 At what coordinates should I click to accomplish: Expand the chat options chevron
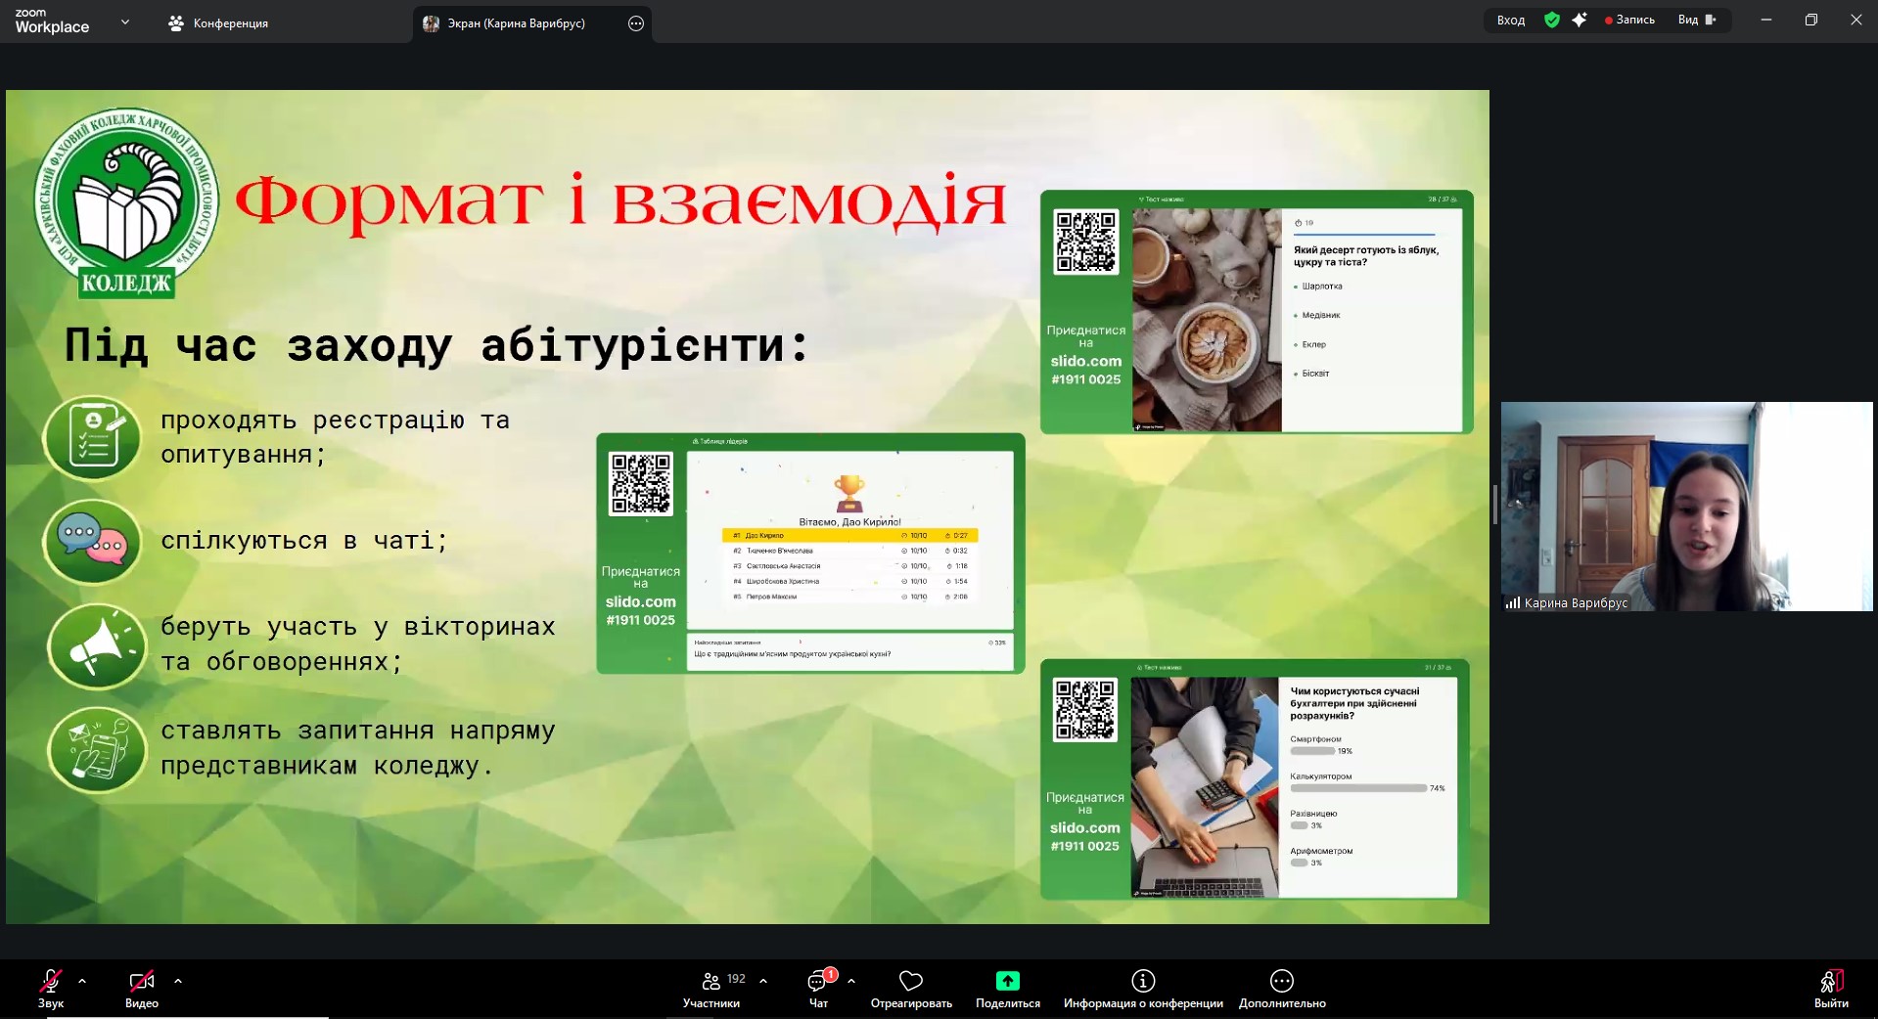pos(851,980)
